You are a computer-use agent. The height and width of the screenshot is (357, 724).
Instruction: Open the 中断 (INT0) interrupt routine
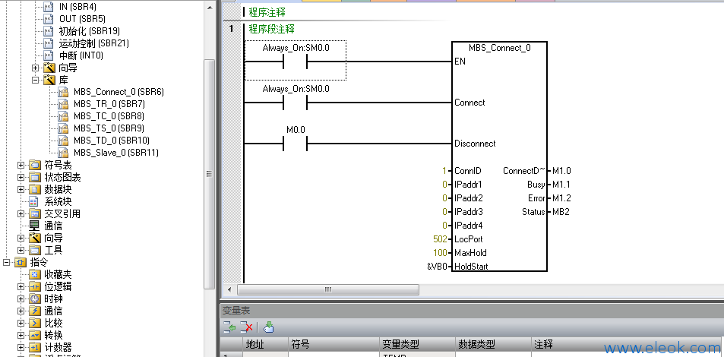[x=81, y=55]
